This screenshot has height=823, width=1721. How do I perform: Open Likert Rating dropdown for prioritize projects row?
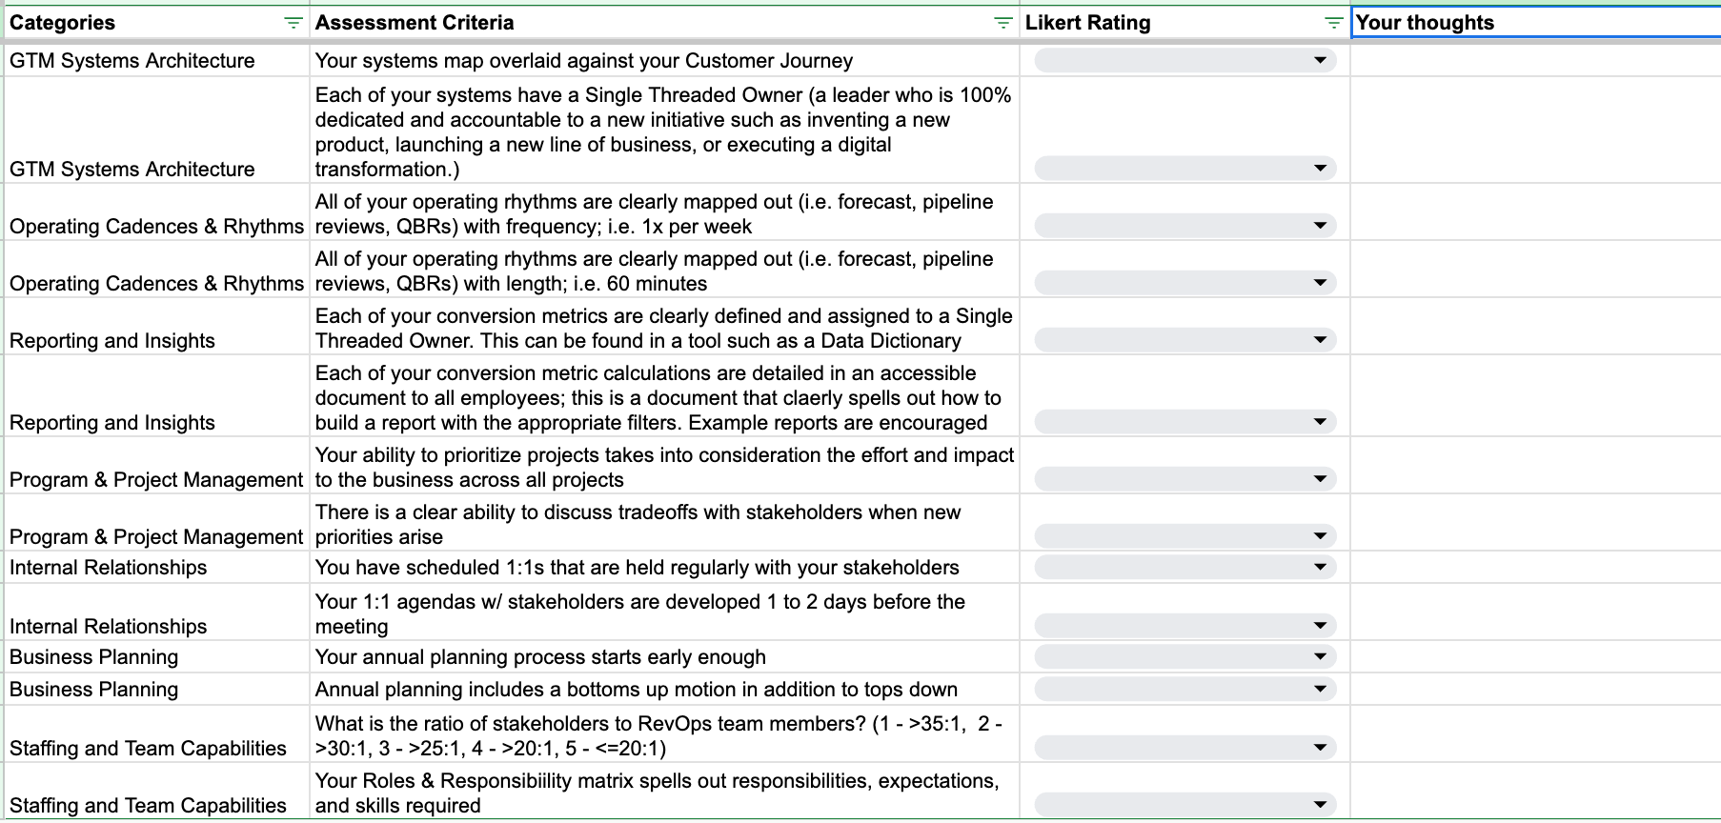[x=1322, y=478]
